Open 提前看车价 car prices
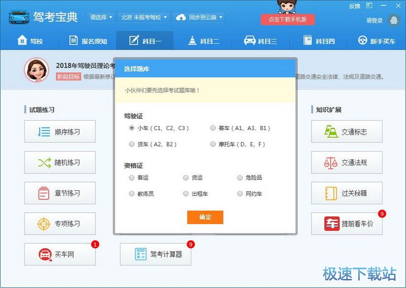 click(x=347, y=224)
